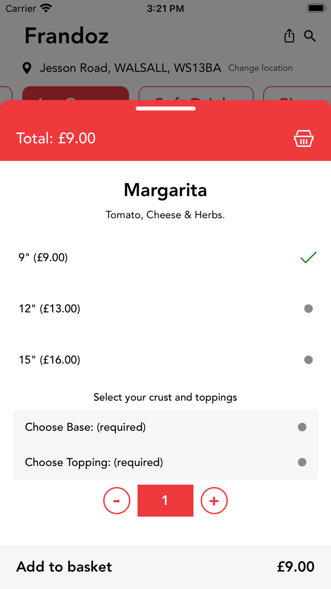
Task: Select the highlighted red category tab
Action: coord(76,94)
